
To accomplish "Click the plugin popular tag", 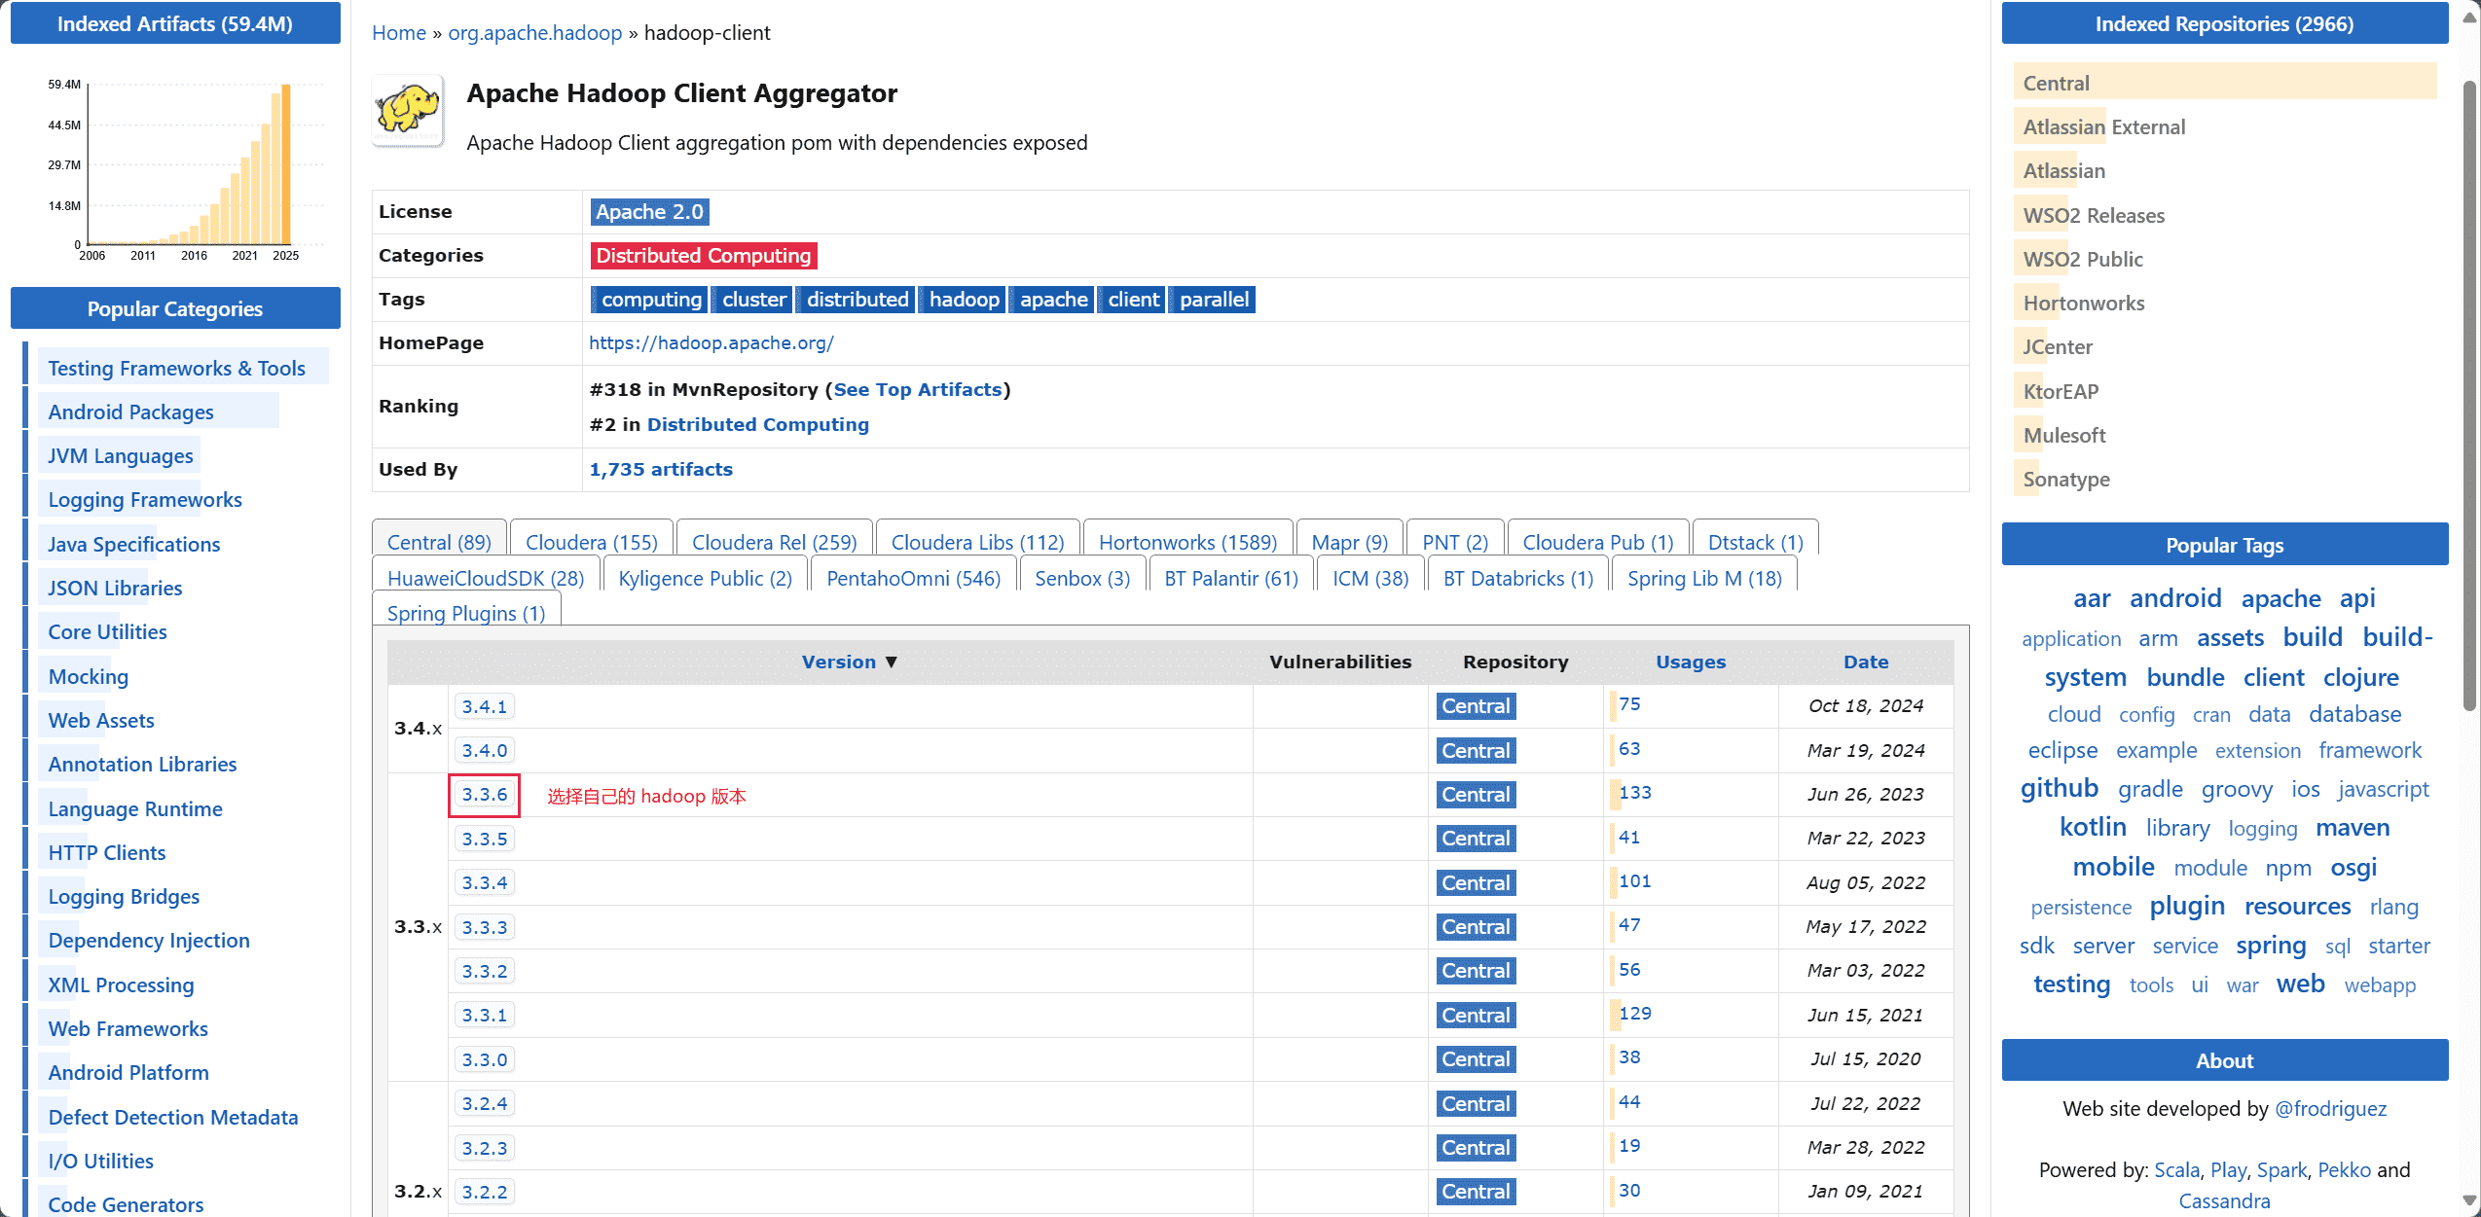I will click(x=2186, y=906).
